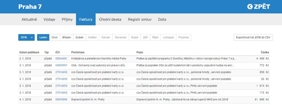
Task: Click the Částka column header
Action: click(265, 52)
